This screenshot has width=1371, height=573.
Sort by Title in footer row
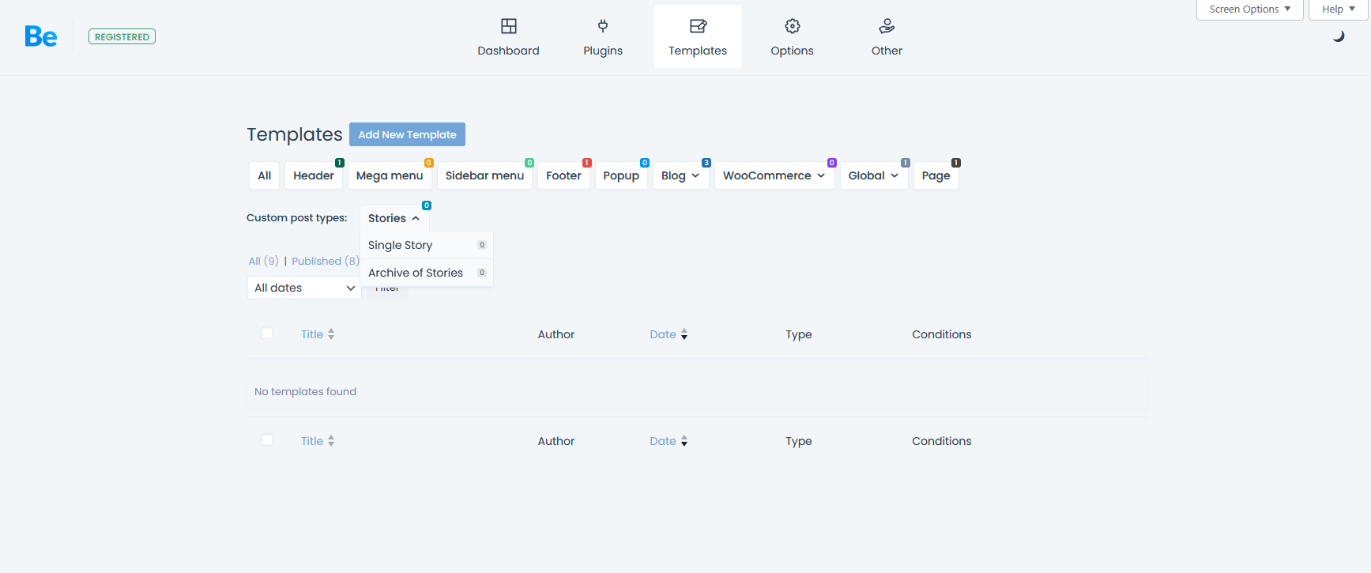(x=318, y=441)
